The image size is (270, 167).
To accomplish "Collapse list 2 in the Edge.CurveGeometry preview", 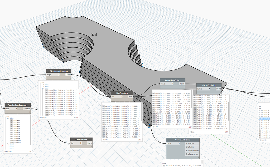I will point(43,88).
